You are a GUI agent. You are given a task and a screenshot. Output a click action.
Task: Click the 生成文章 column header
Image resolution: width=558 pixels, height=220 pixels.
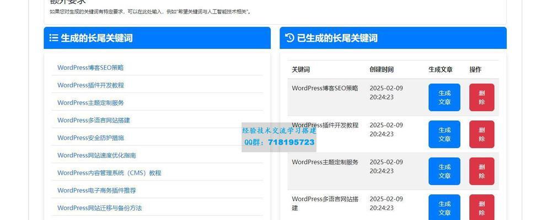point(441,69)
